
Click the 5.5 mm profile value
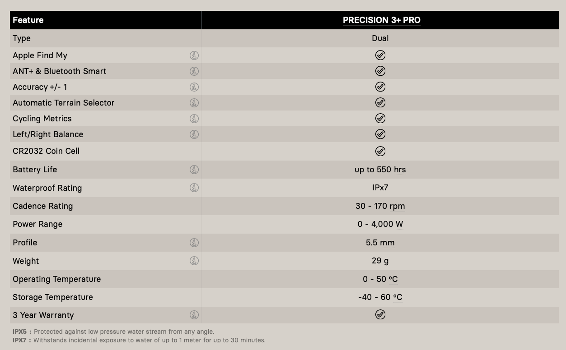click(x=380, y=243)
